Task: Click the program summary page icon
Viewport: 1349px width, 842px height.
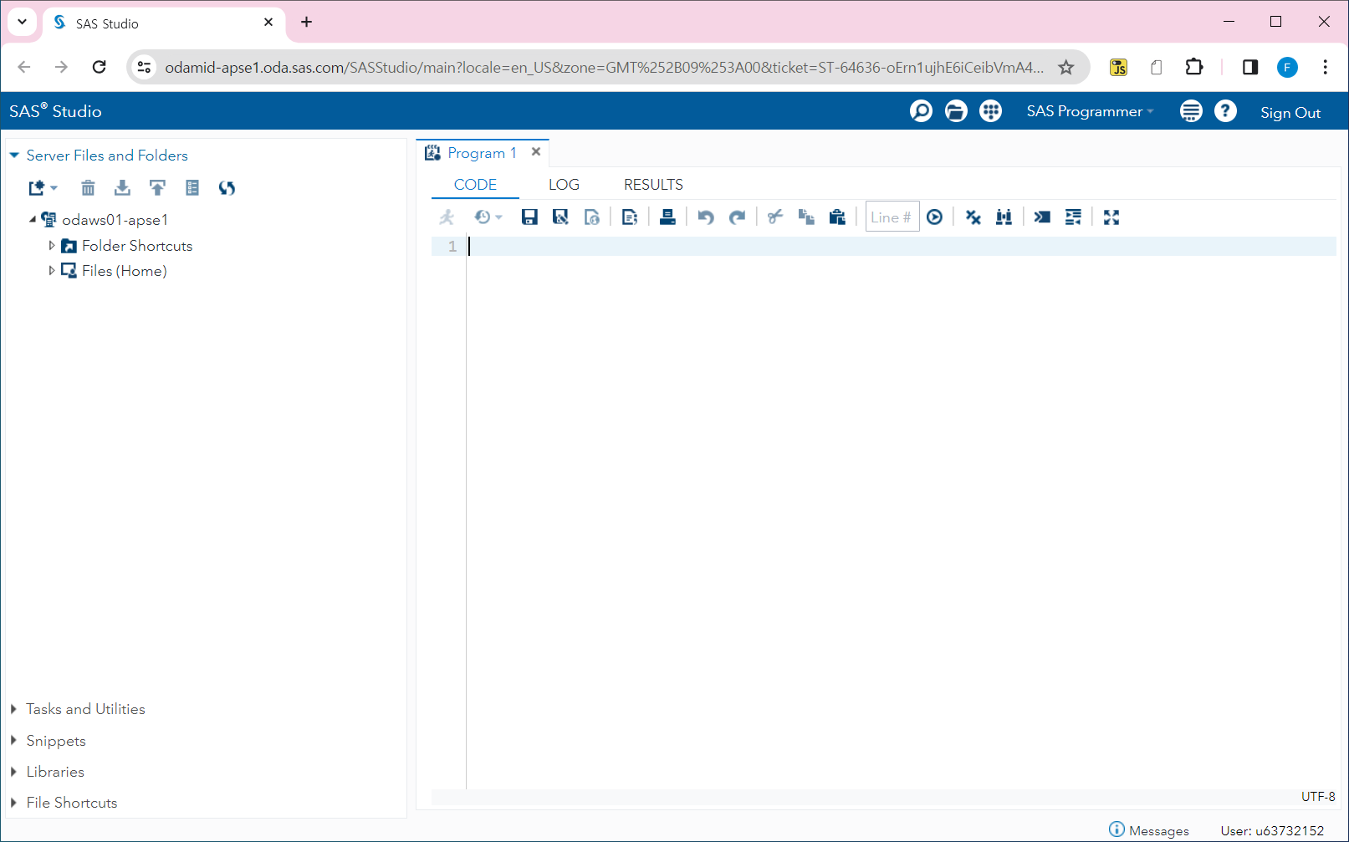Action: [x=630, y=217]
